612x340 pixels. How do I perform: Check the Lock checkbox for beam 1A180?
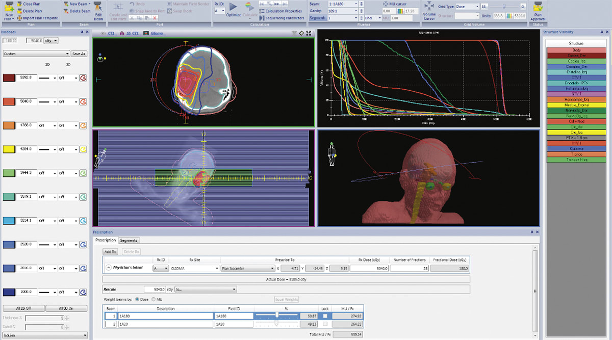point(325,316)
